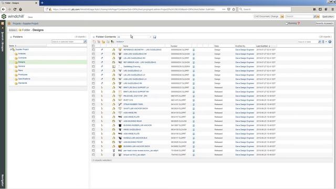Viewport: 336px width, 189px height.
Task: Click the Windchill global search field
Action: tap(299, 16)
